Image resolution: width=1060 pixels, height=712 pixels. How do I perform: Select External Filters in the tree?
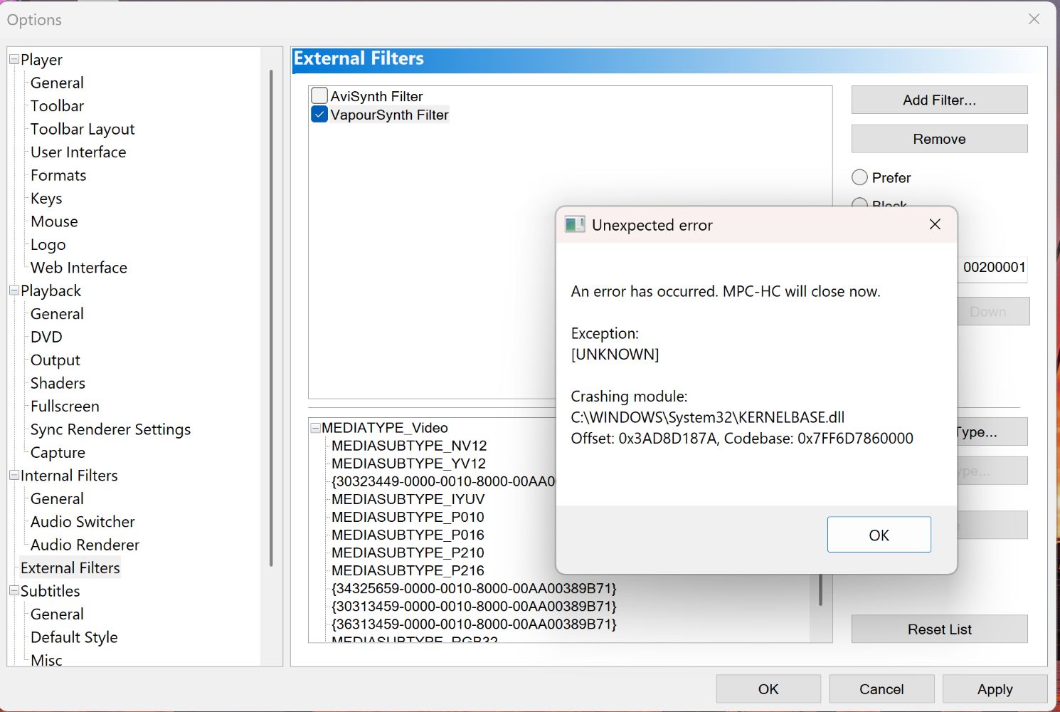70,568
